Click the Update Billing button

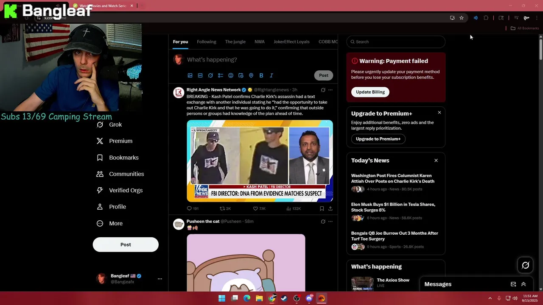click(370, 92)
